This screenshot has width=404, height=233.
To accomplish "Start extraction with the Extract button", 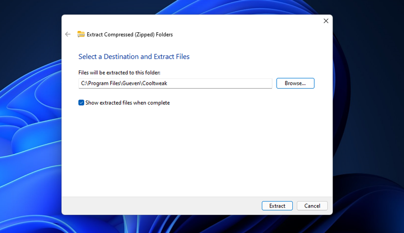I will click(277, 206).
